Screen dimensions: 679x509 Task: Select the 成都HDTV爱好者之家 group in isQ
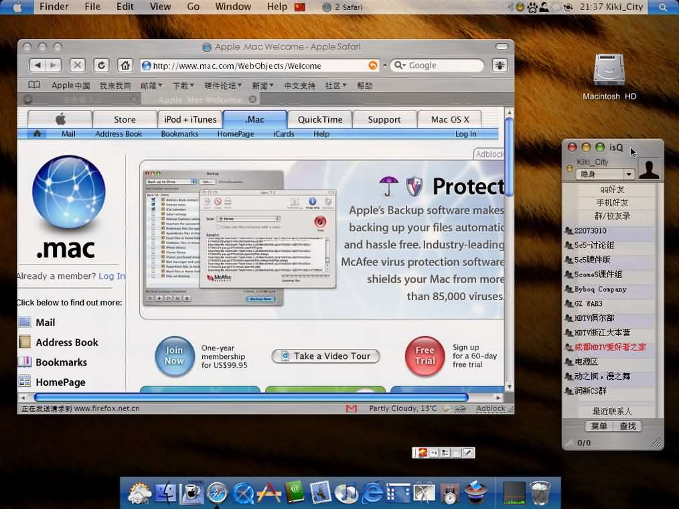click(610, 347)
